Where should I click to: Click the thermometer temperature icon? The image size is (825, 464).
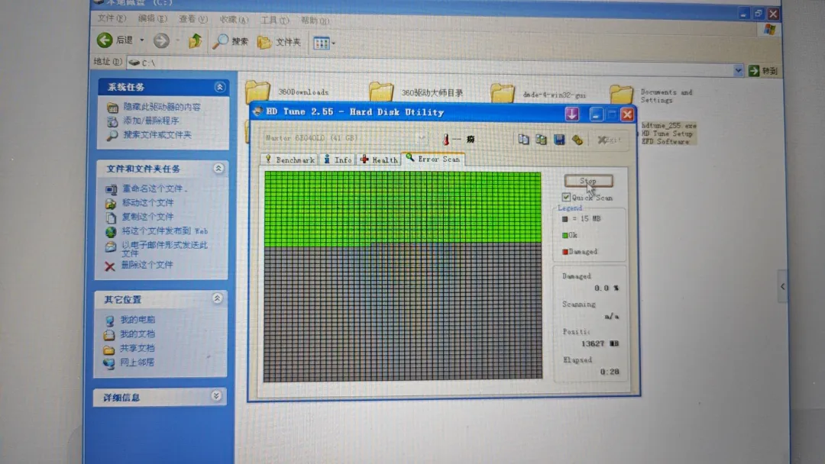coord(445,139)
